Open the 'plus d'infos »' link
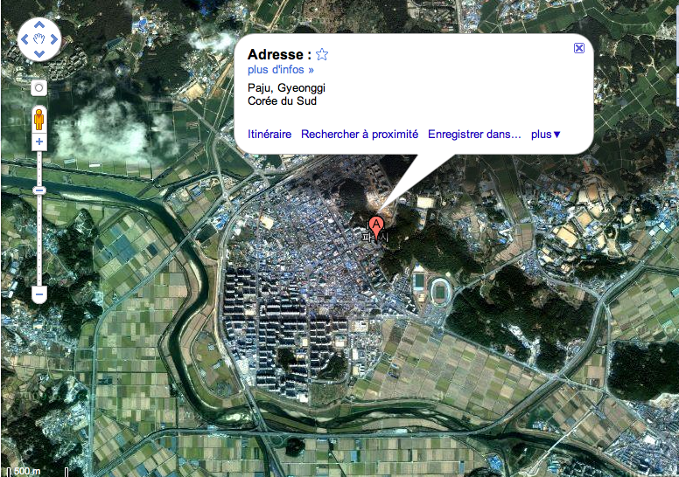679x477 pixels. click(281, 70)
